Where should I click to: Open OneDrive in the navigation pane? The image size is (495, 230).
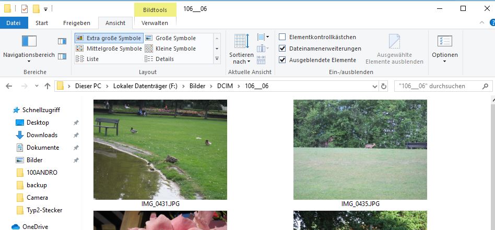click(x=35, y=226)
